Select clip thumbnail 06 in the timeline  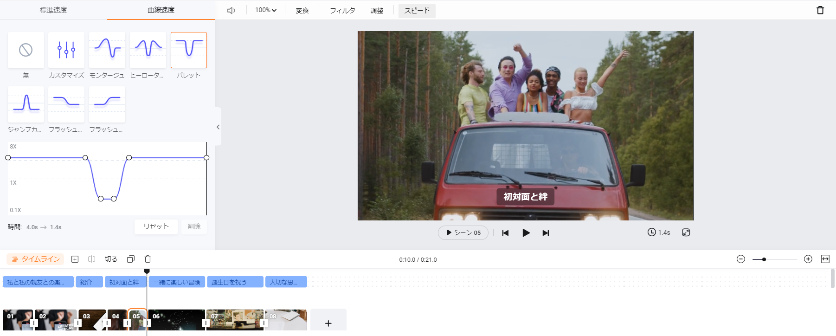click(x=176, y=320)
